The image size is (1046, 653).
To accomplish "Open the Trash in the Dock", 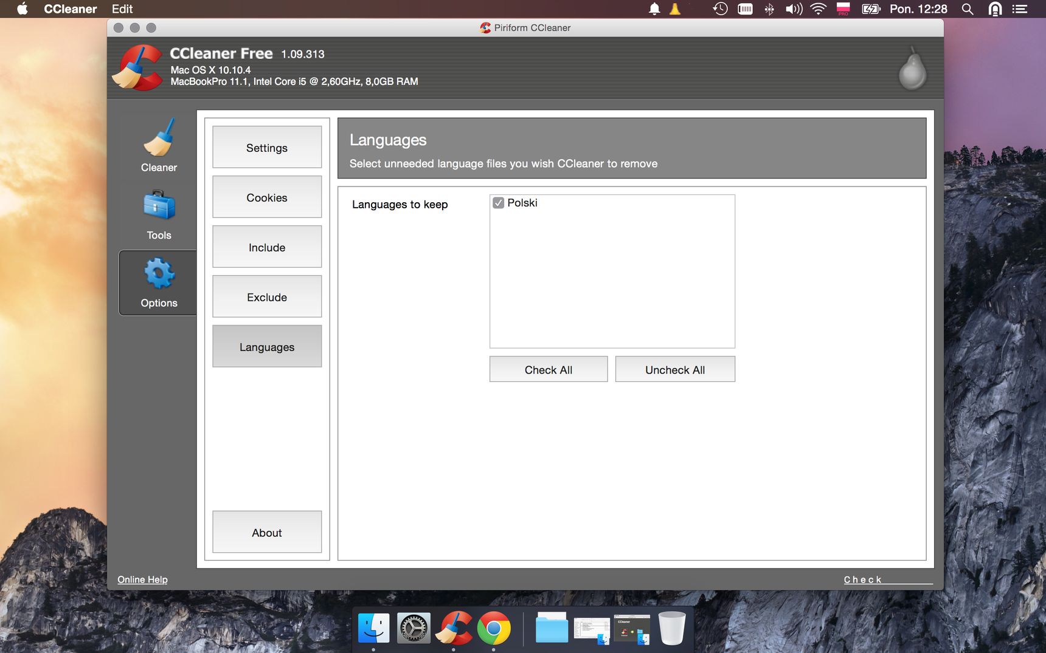I will click(x=672, y=627).
